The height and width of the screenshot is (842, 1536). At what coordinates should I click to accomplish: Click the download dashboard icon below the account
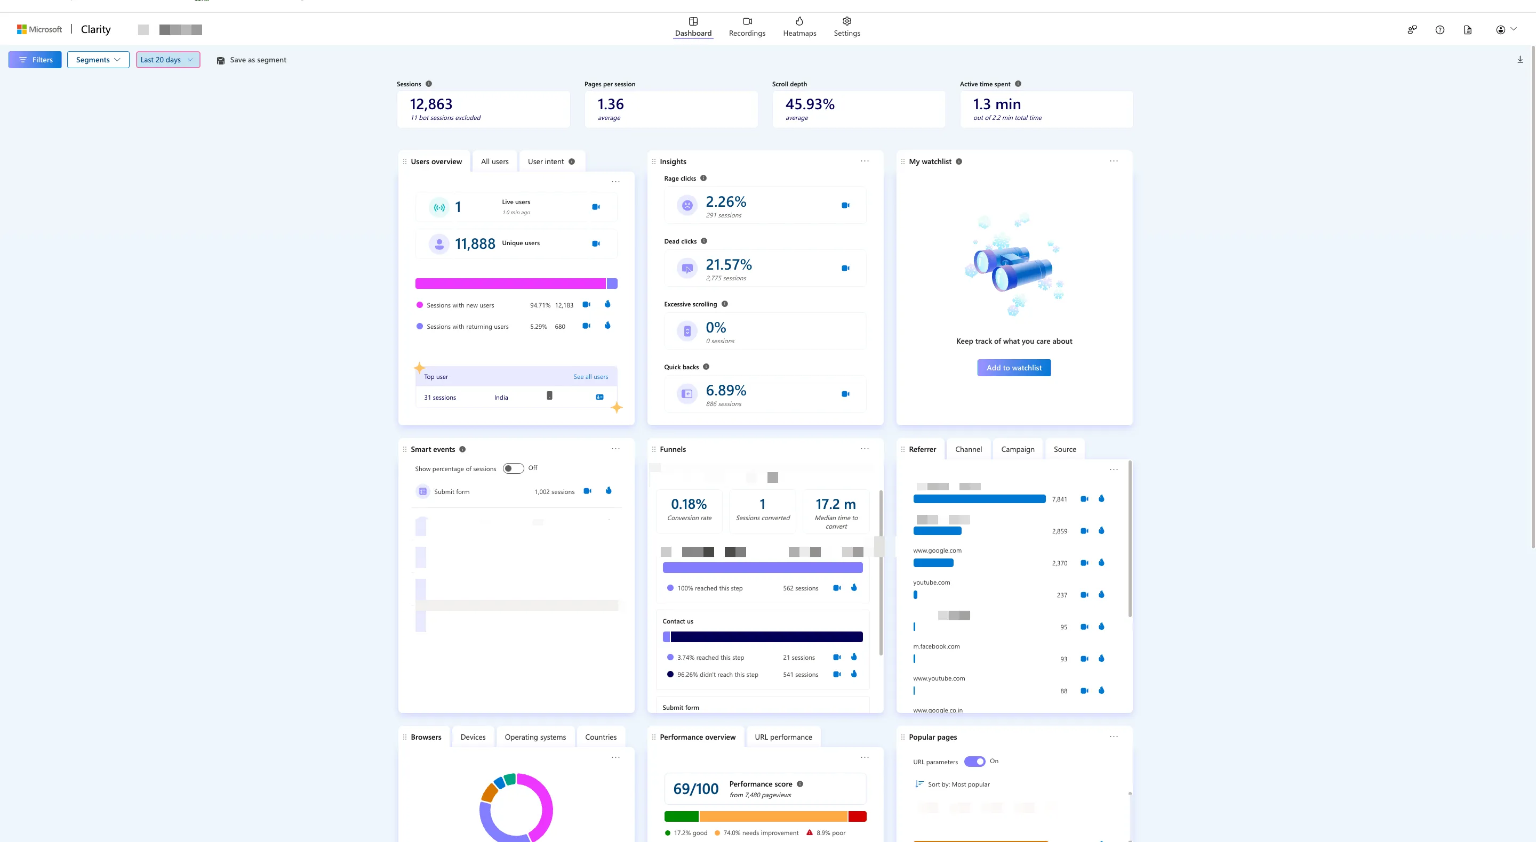[x=1521, y=59]
